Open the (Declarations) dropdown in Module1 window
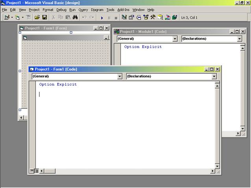 tap(240, 38)
